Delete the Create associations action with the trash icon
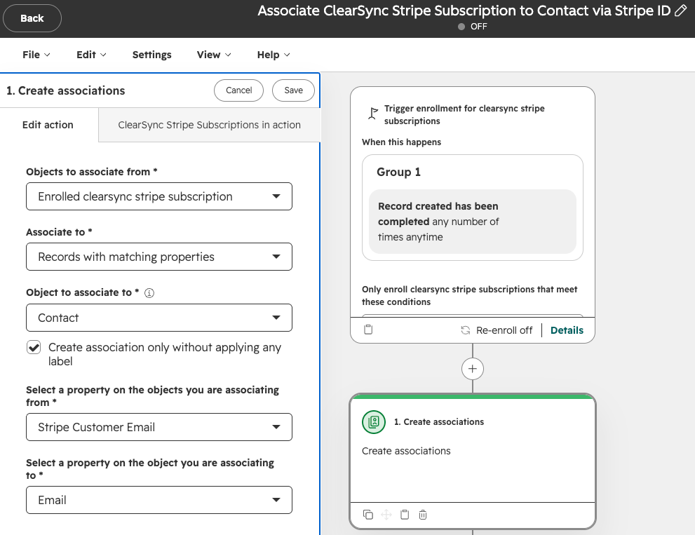Viewport: 695px width, 535px height. point(423,515)
